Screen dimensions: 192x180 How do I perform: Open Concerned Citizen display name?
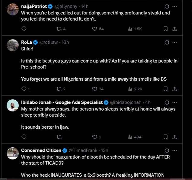[x=41, y=150]
